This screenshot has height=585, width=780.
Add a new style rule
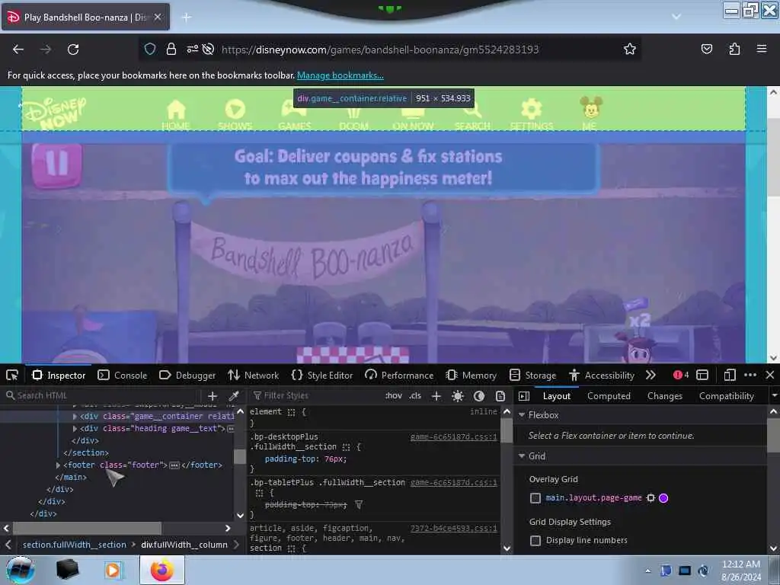pyautogui.click(x=436, y=396)
